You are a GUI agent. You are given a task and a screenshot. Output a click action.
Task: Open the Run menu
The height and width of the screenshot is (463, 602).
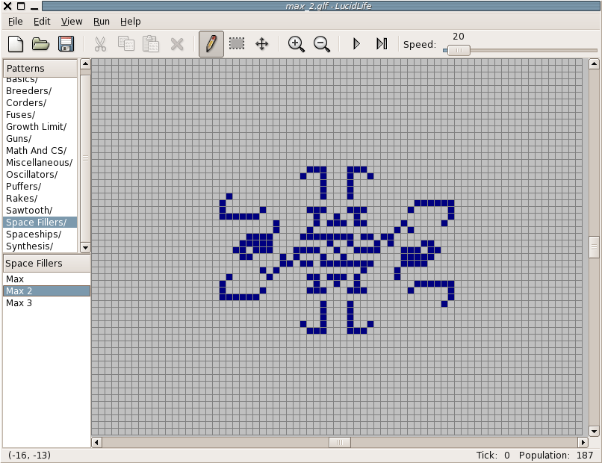[102, 22]
